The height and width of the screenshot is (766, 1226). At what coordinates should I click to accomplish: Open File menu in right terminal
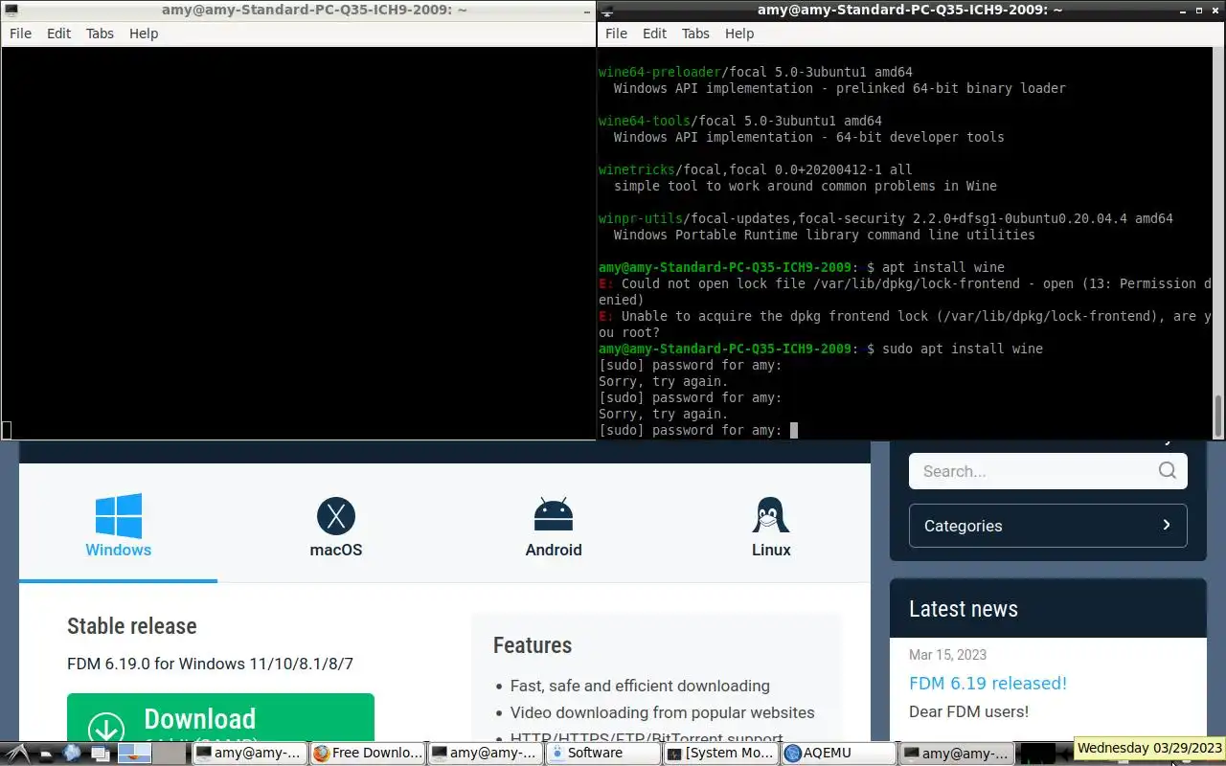[616, 34]
